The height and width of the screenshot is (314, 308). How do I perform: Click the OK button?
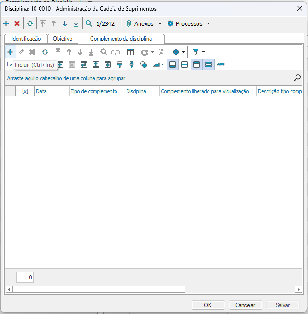pyautogui.click(x=208, y=305)
